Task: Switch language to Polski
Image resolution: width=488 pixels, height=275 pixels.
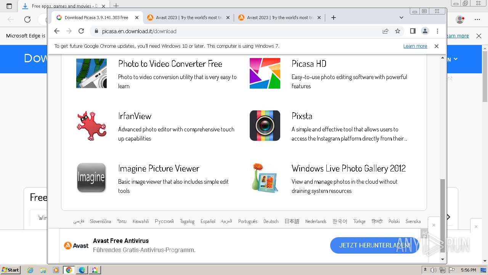Action: pos(394,222)
